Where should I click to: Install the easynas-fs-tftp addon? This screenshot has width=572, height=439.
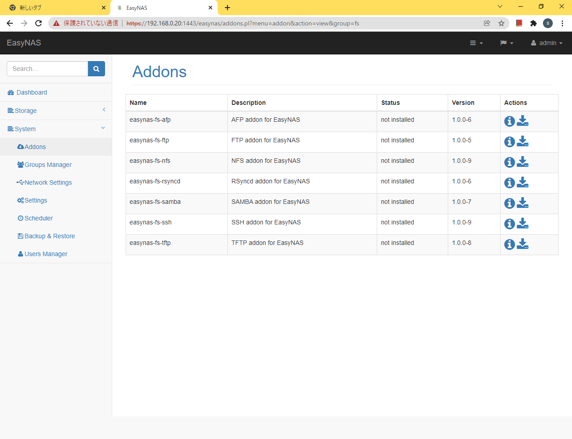click(x=522, y=244)
